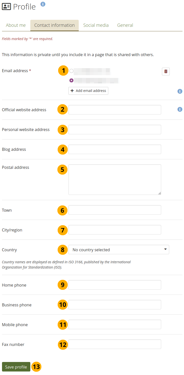
Task: Open help info for email address
Action: [180, 91]
